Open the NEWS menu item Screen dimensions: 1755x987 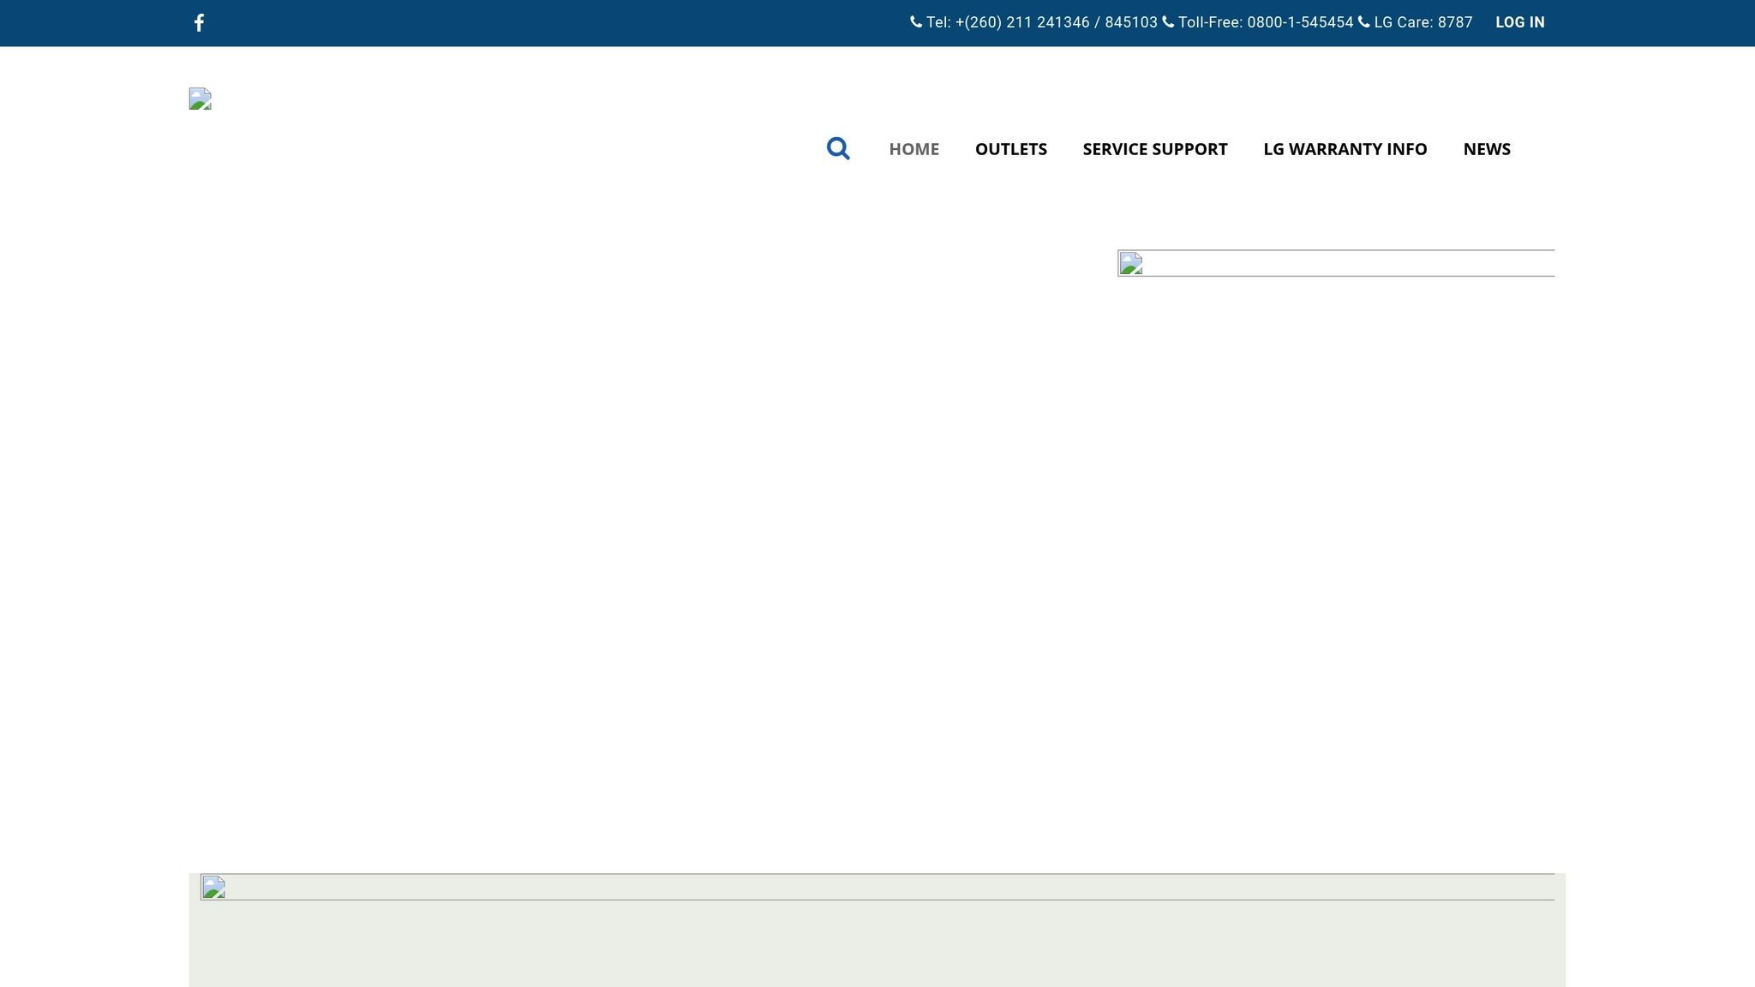(x=1486, y=149)
